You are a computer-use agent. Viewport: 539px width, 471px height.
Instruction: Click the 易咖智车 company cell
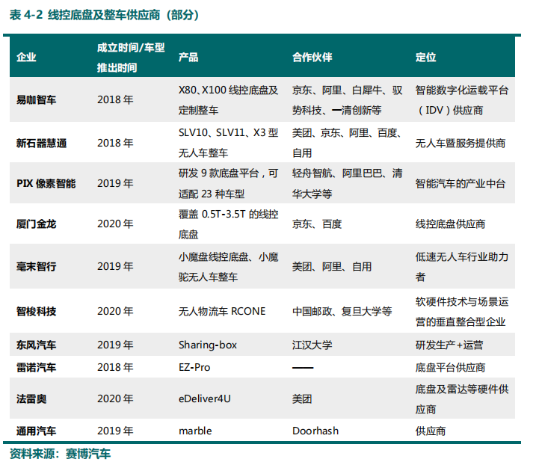click(x=36, y=99)
